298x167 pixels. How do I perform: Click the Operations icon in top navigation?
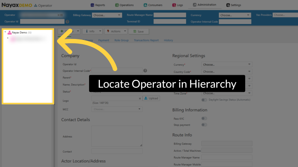[x=117, y=5]
